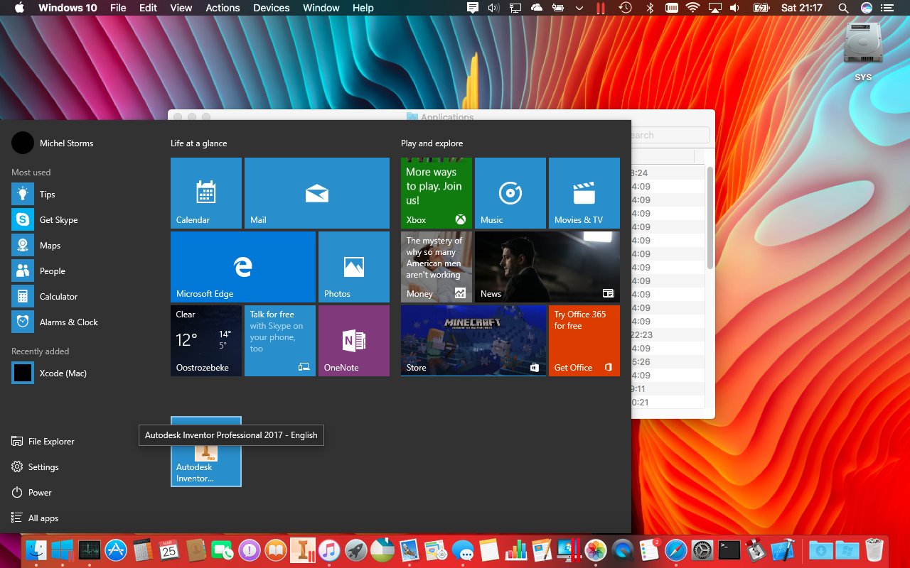Click the Windows 10 VM Dock icon
Screen dimensions: 910x568
pyautogui.click(x=63, y=550)
